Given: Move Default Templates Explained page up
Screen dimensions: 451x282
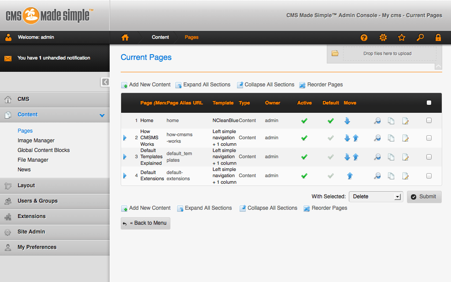Looking at the screenshot, I should [355, 157].
